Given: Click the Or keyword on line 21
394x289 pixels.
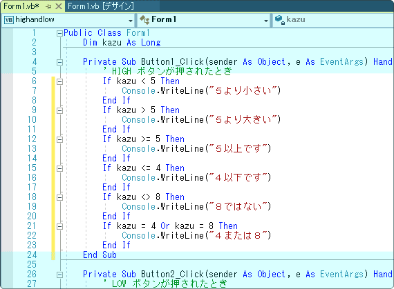Looking at the screenshot, I should [x=165, y=226].
